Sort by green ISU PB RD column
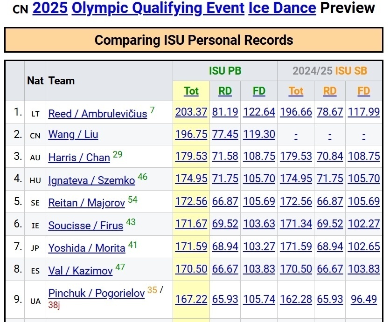Image resolution: width=390 pixels, height=322 pixels. [x=225, y=91]
